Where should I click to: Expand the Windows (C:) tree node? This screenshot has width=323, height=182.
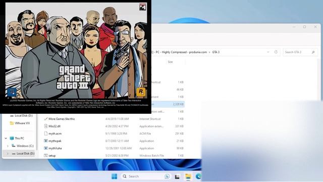pos(8,146)
